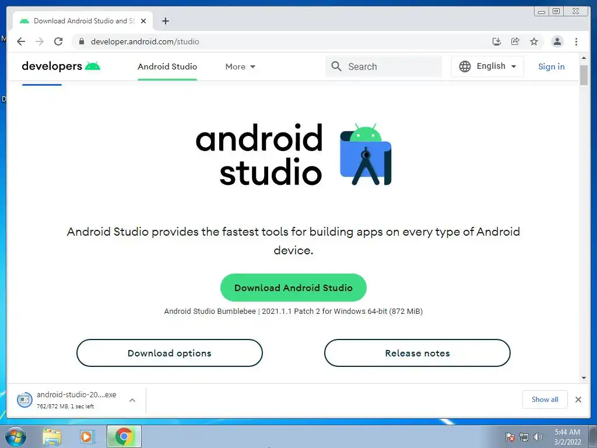Click the Action Center flag tray icon
This screenshot has height=448, width=597.
tap(510, 437)
